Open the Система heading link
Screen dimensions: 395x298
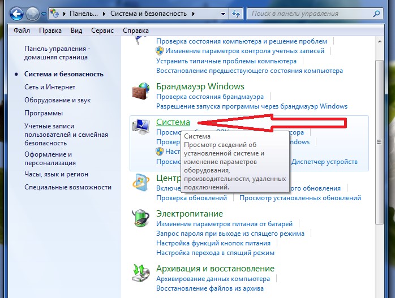(173, 122)
